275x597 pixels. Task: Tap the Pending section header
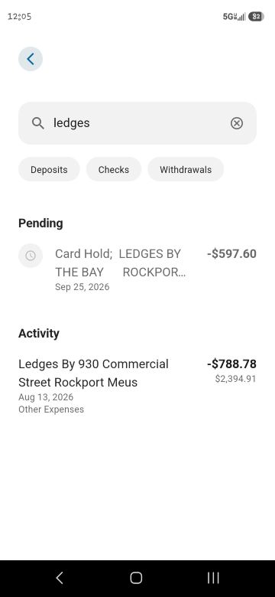pyautogui.click(x=40, y=223)
